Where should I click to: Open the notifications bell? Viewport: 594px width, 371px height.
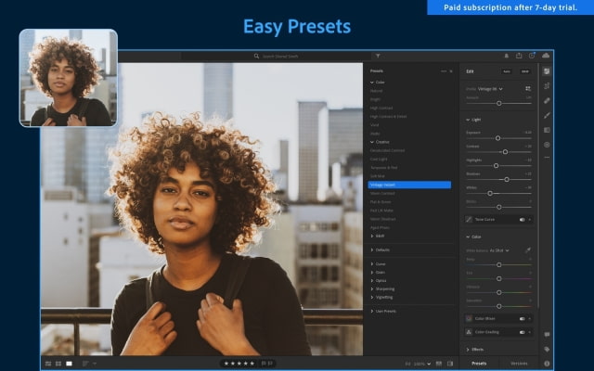506,56
